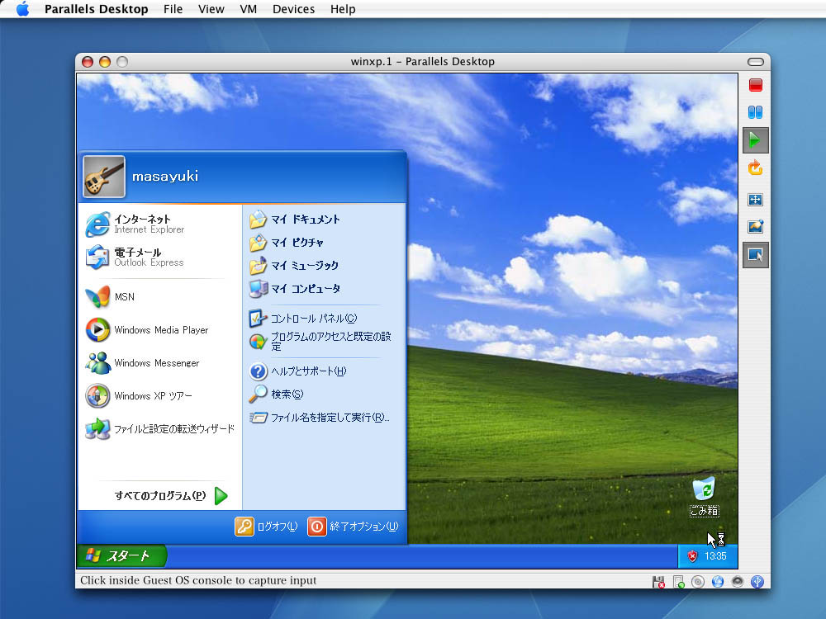Launch Windows Media Player

[147, 330]
